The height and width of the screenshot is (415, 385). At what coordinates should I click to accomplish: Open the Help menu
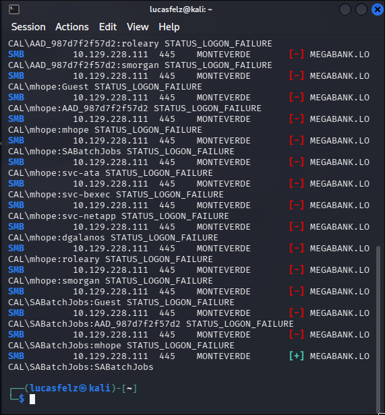[x=169, y=27]
